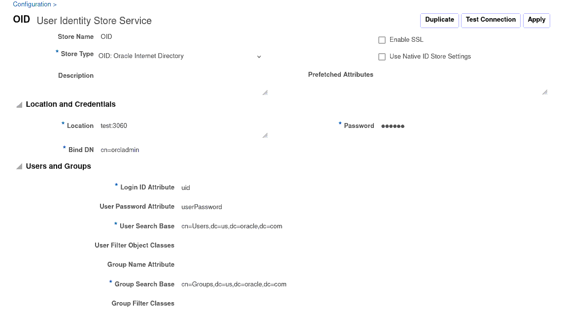
Task: Collapse the Users and Groups section
Action: point(19,167)
